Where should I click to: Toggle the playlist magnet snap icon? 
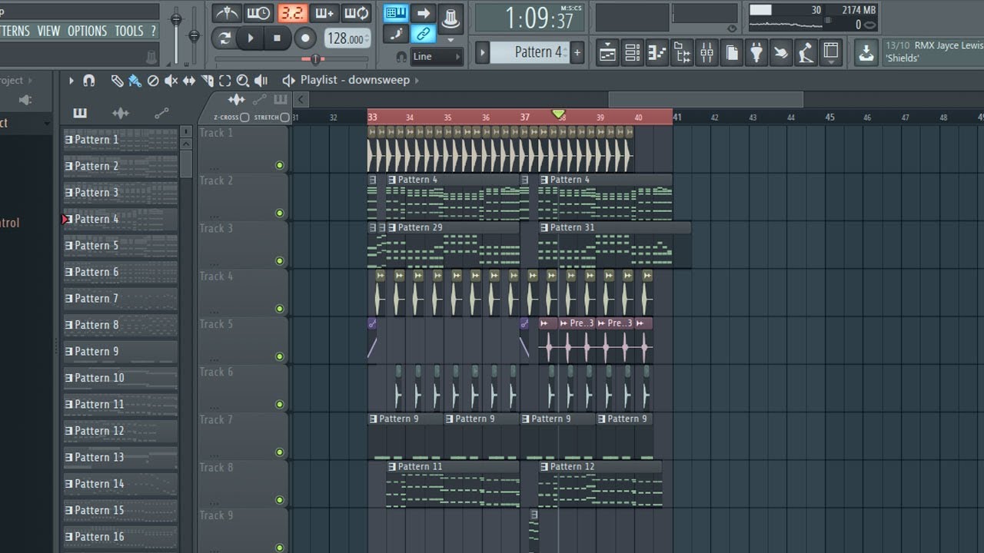point(89,81)
